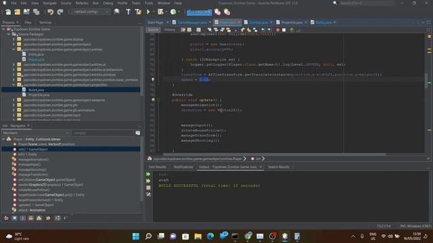
Task: Open the Debug menu
Action: click(x=108, y=3)
